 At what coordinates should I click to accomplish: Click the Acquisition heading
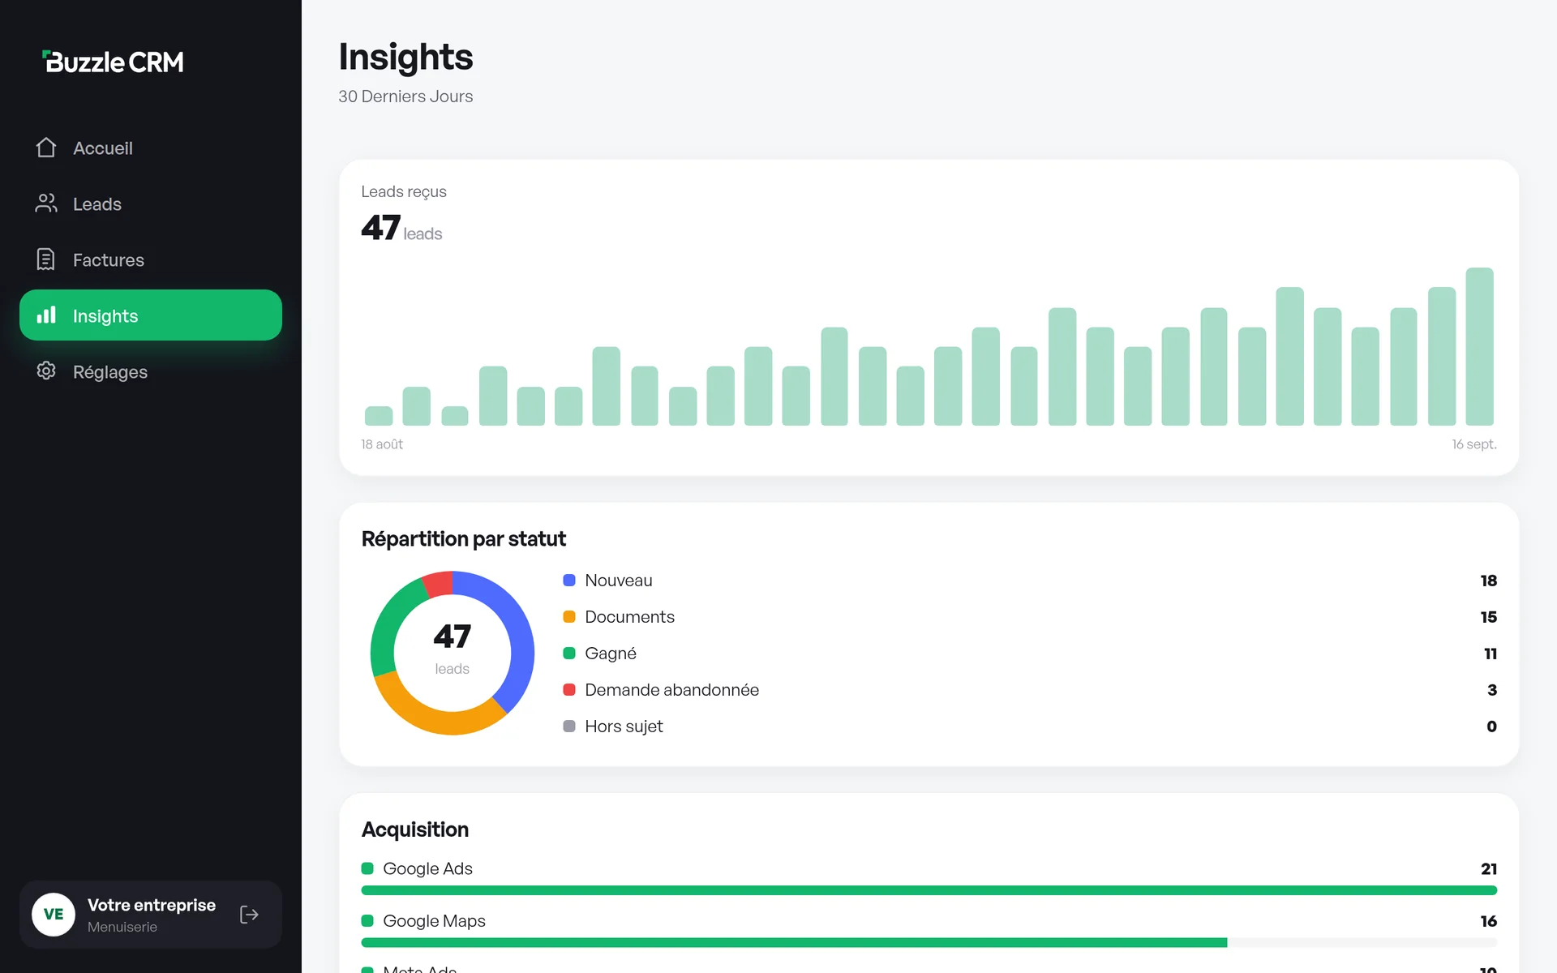tap(415, 829)
